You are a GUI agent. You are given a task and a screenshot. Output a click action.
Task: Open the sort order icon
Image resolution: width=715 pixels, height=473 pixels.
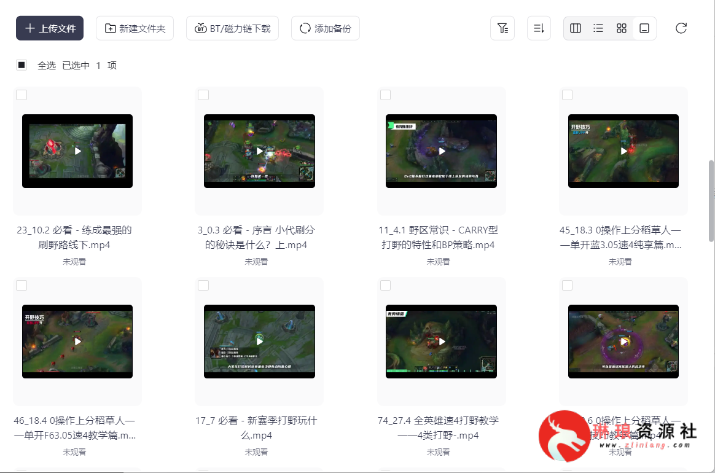pos(539,28)
